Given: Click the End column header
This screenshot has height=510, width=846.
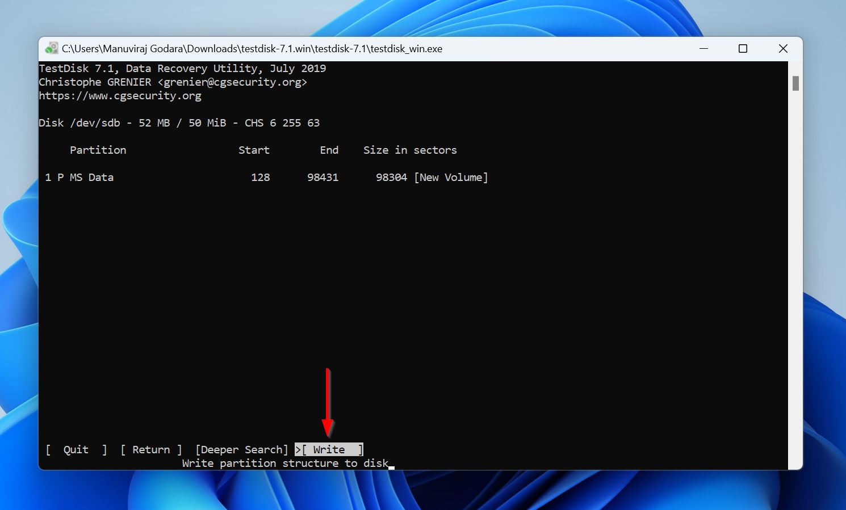Looking at the screenshot, I should (x=329, y=150).
